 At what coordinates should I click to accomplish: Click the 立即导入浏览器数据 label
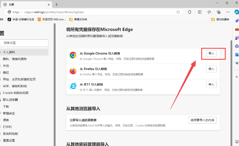coord(83,120)
